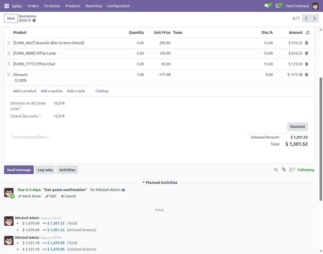Delete the Acoustic Bloc Screens line
Image resolution: width=323 pixels, height=254 pixels.
click(x=307, y=43)
